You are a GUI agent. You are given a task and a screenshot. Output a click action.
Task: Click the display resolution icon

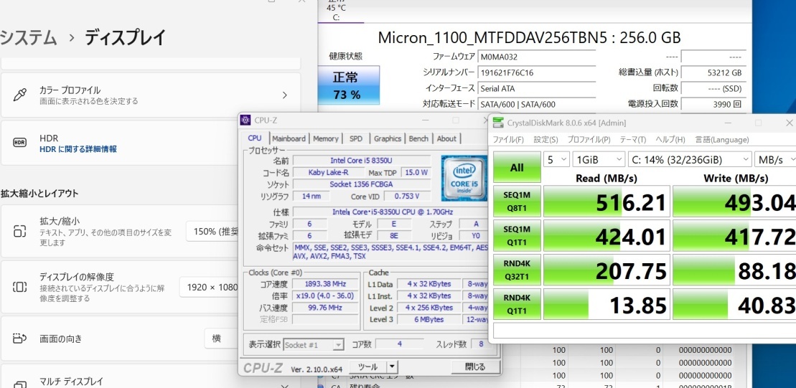(x=20, y=287)
